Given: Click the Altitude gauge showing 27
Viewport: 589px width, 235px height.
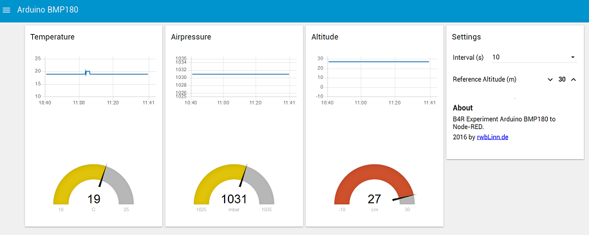Looking at the screenshot, I should pos(375,187).
